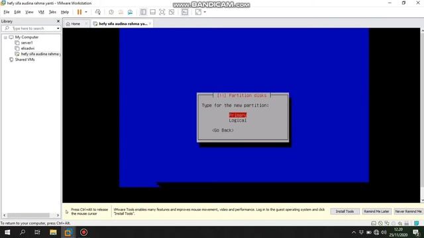Choose Primary partition type
The image size is (424, 238).
point(238,115)
